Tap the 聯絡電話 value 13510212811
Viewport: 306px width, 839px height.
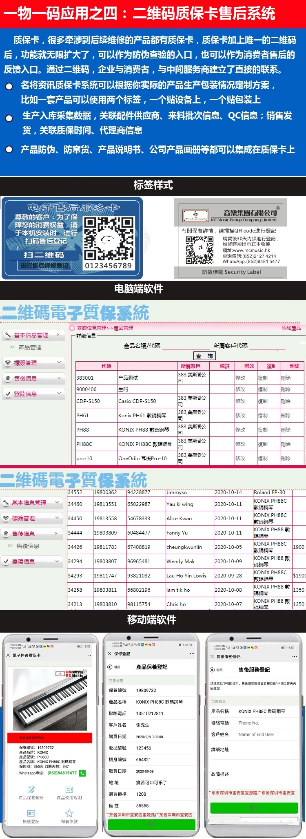[150, 714]
